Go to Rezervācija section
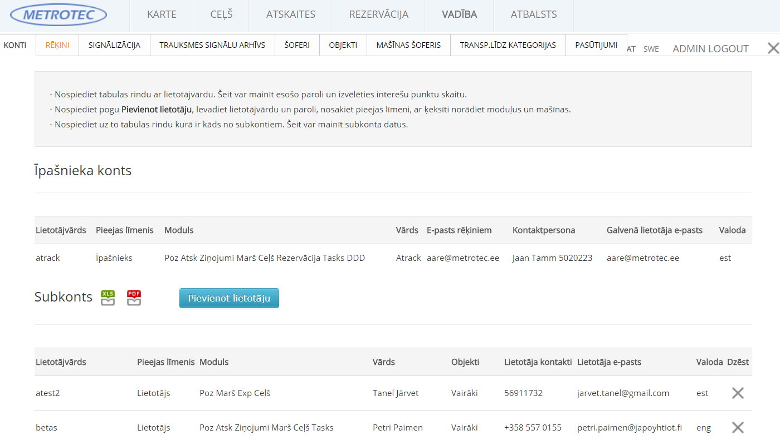 click(x=378, y=15)
